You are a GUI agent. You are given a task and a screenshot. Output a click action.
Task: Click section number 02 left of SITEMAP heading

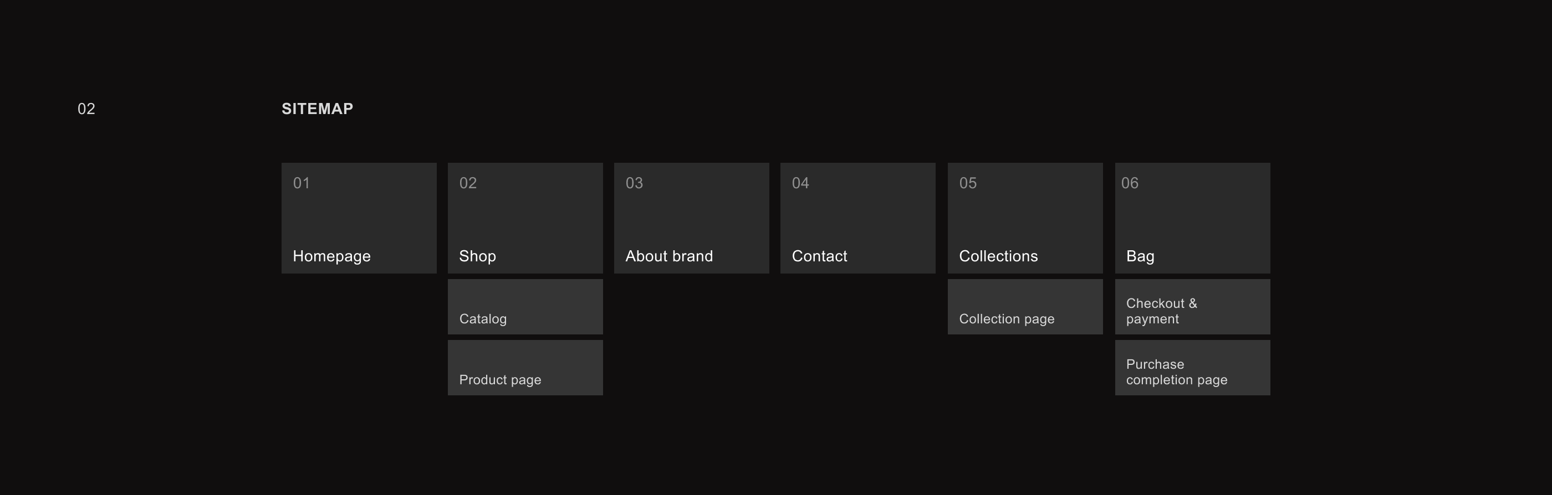(x=86, y=109)
